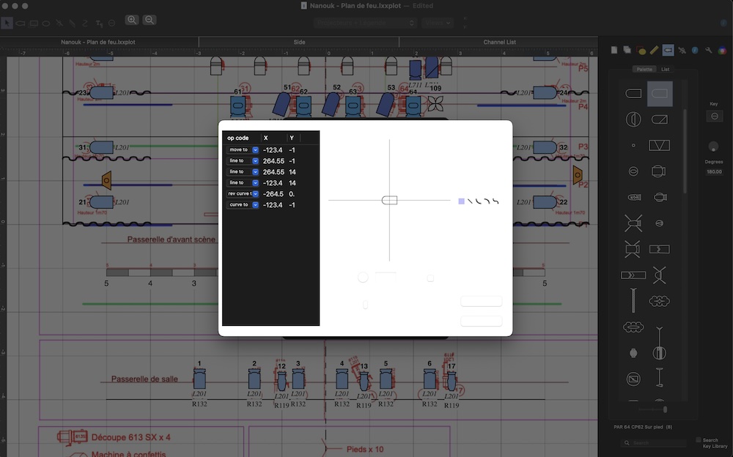This screenshot has height=457, width=733.
Task: Click X value -264.5 in rev curve row
Action: click(x=273, y=194)
